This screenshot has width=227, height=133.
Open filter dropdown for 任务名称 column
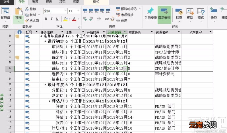pos(62,32)
